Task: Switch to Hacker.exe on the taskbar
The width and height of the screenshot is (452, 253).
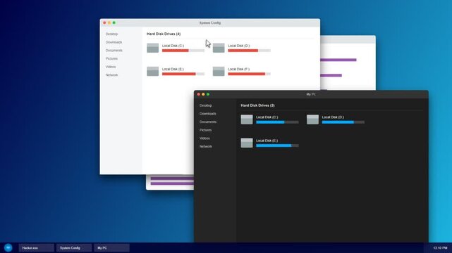Action: click(37, 248)
